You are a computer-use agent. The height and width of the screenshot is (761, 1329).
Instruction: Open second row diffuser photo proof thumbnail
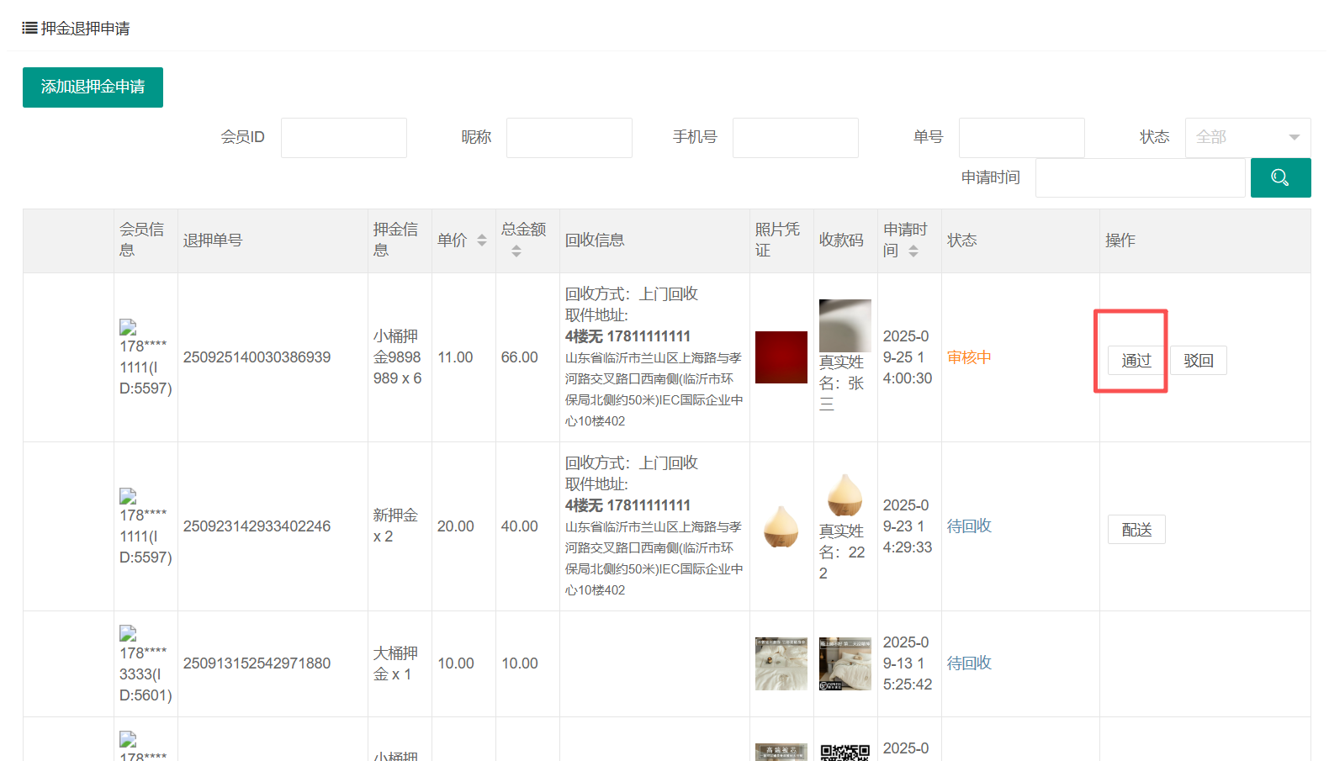[781, 526]
